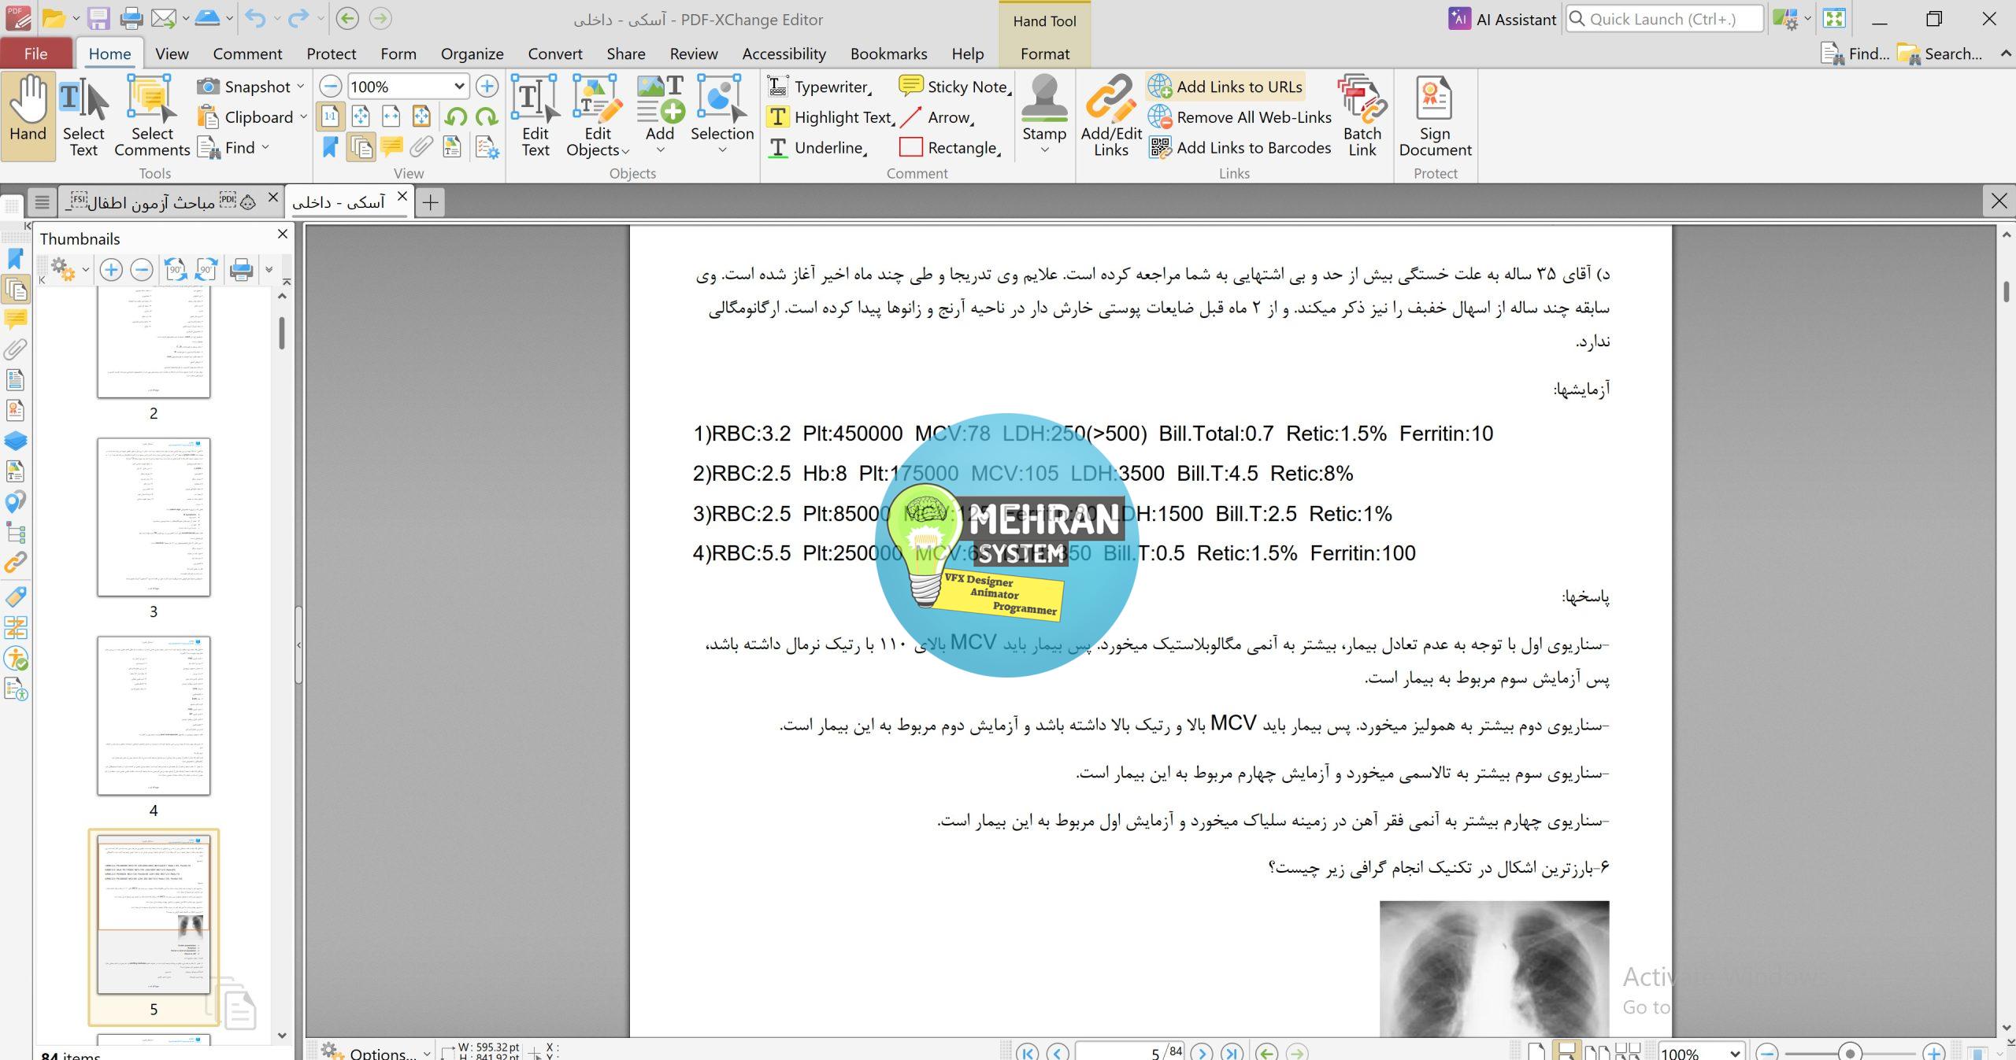Print the document from the quick toolbar
The height and width of the screenshot is (1060, 2016).
pos(132,19)
